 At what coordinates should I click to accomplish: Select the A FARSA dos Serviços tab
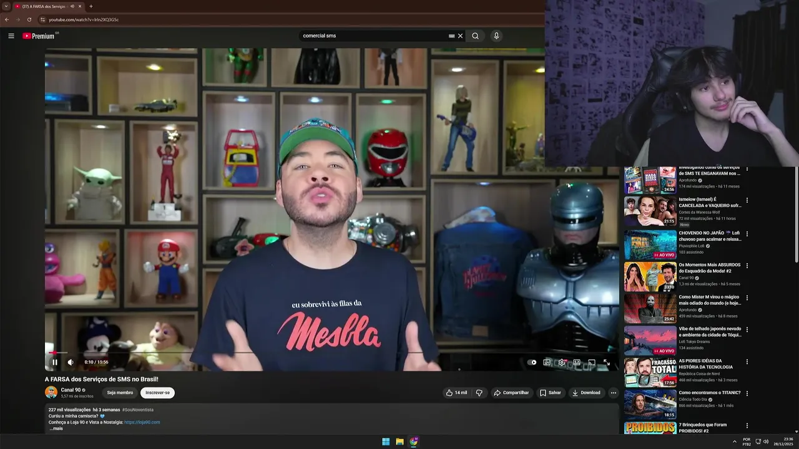coord(47,6)
